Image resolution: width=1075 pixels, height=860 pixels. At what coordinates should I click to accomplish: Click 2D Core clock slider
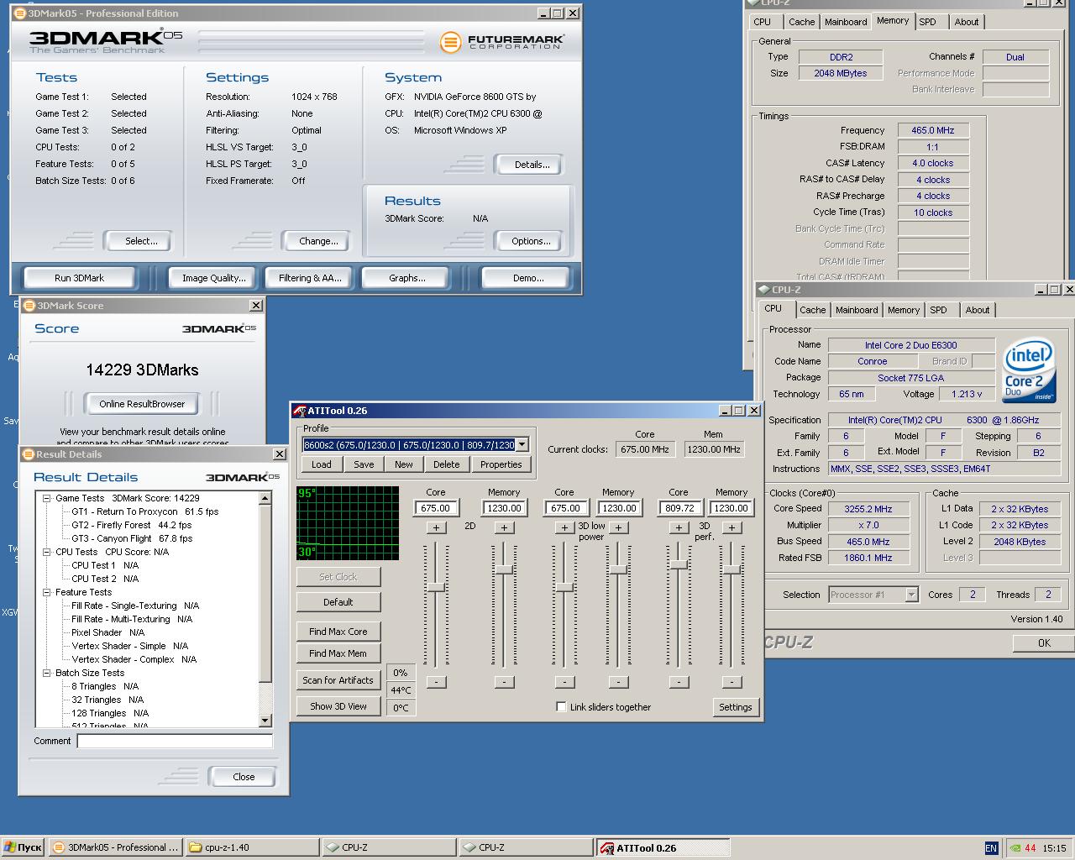pyautogui.click(x=436, y=586)
